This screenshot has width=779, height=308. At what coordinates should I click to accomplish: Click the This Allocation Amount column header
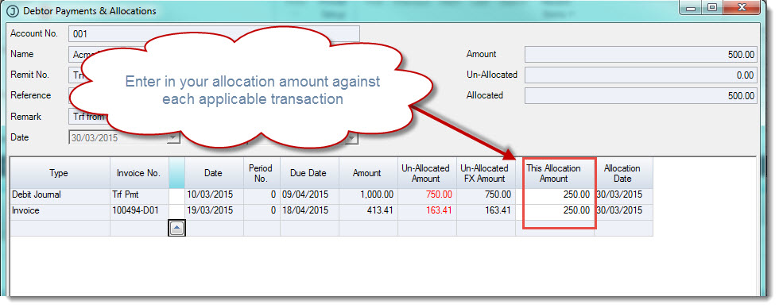click(555, 173)
